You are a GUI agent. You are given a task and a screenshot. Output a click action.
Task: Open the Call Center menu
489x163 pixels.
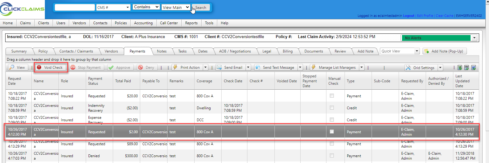click(169, 23)
